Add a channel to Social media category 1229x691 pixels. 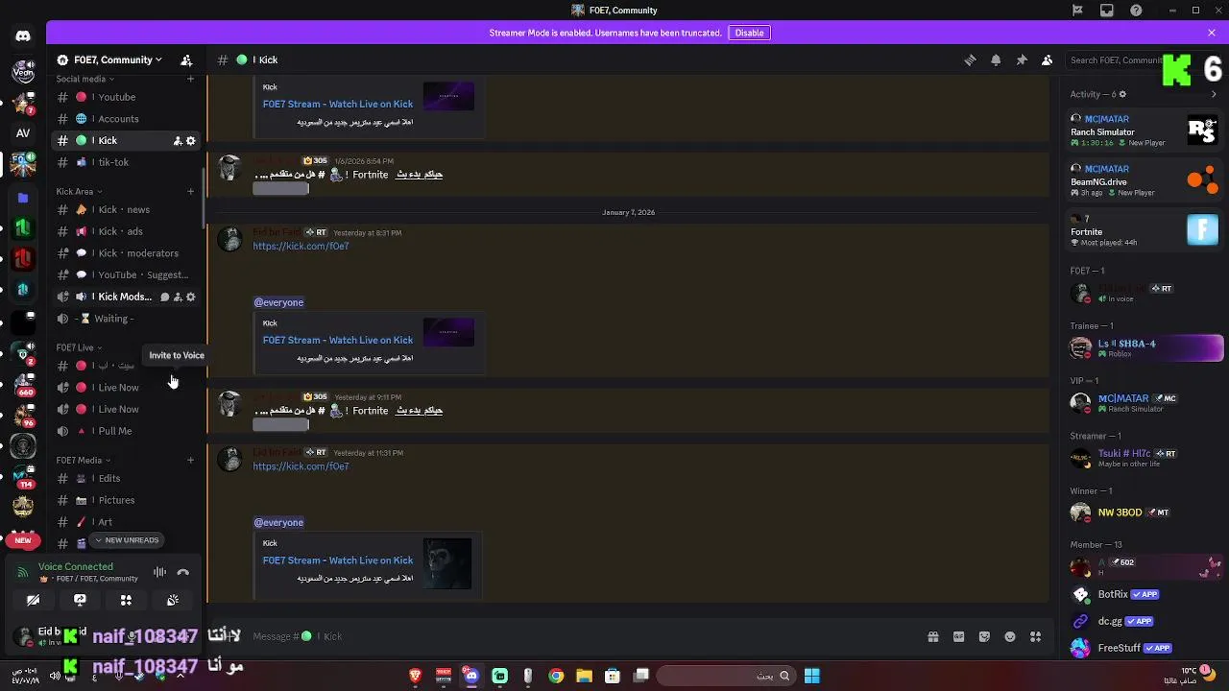coord(190,79)
